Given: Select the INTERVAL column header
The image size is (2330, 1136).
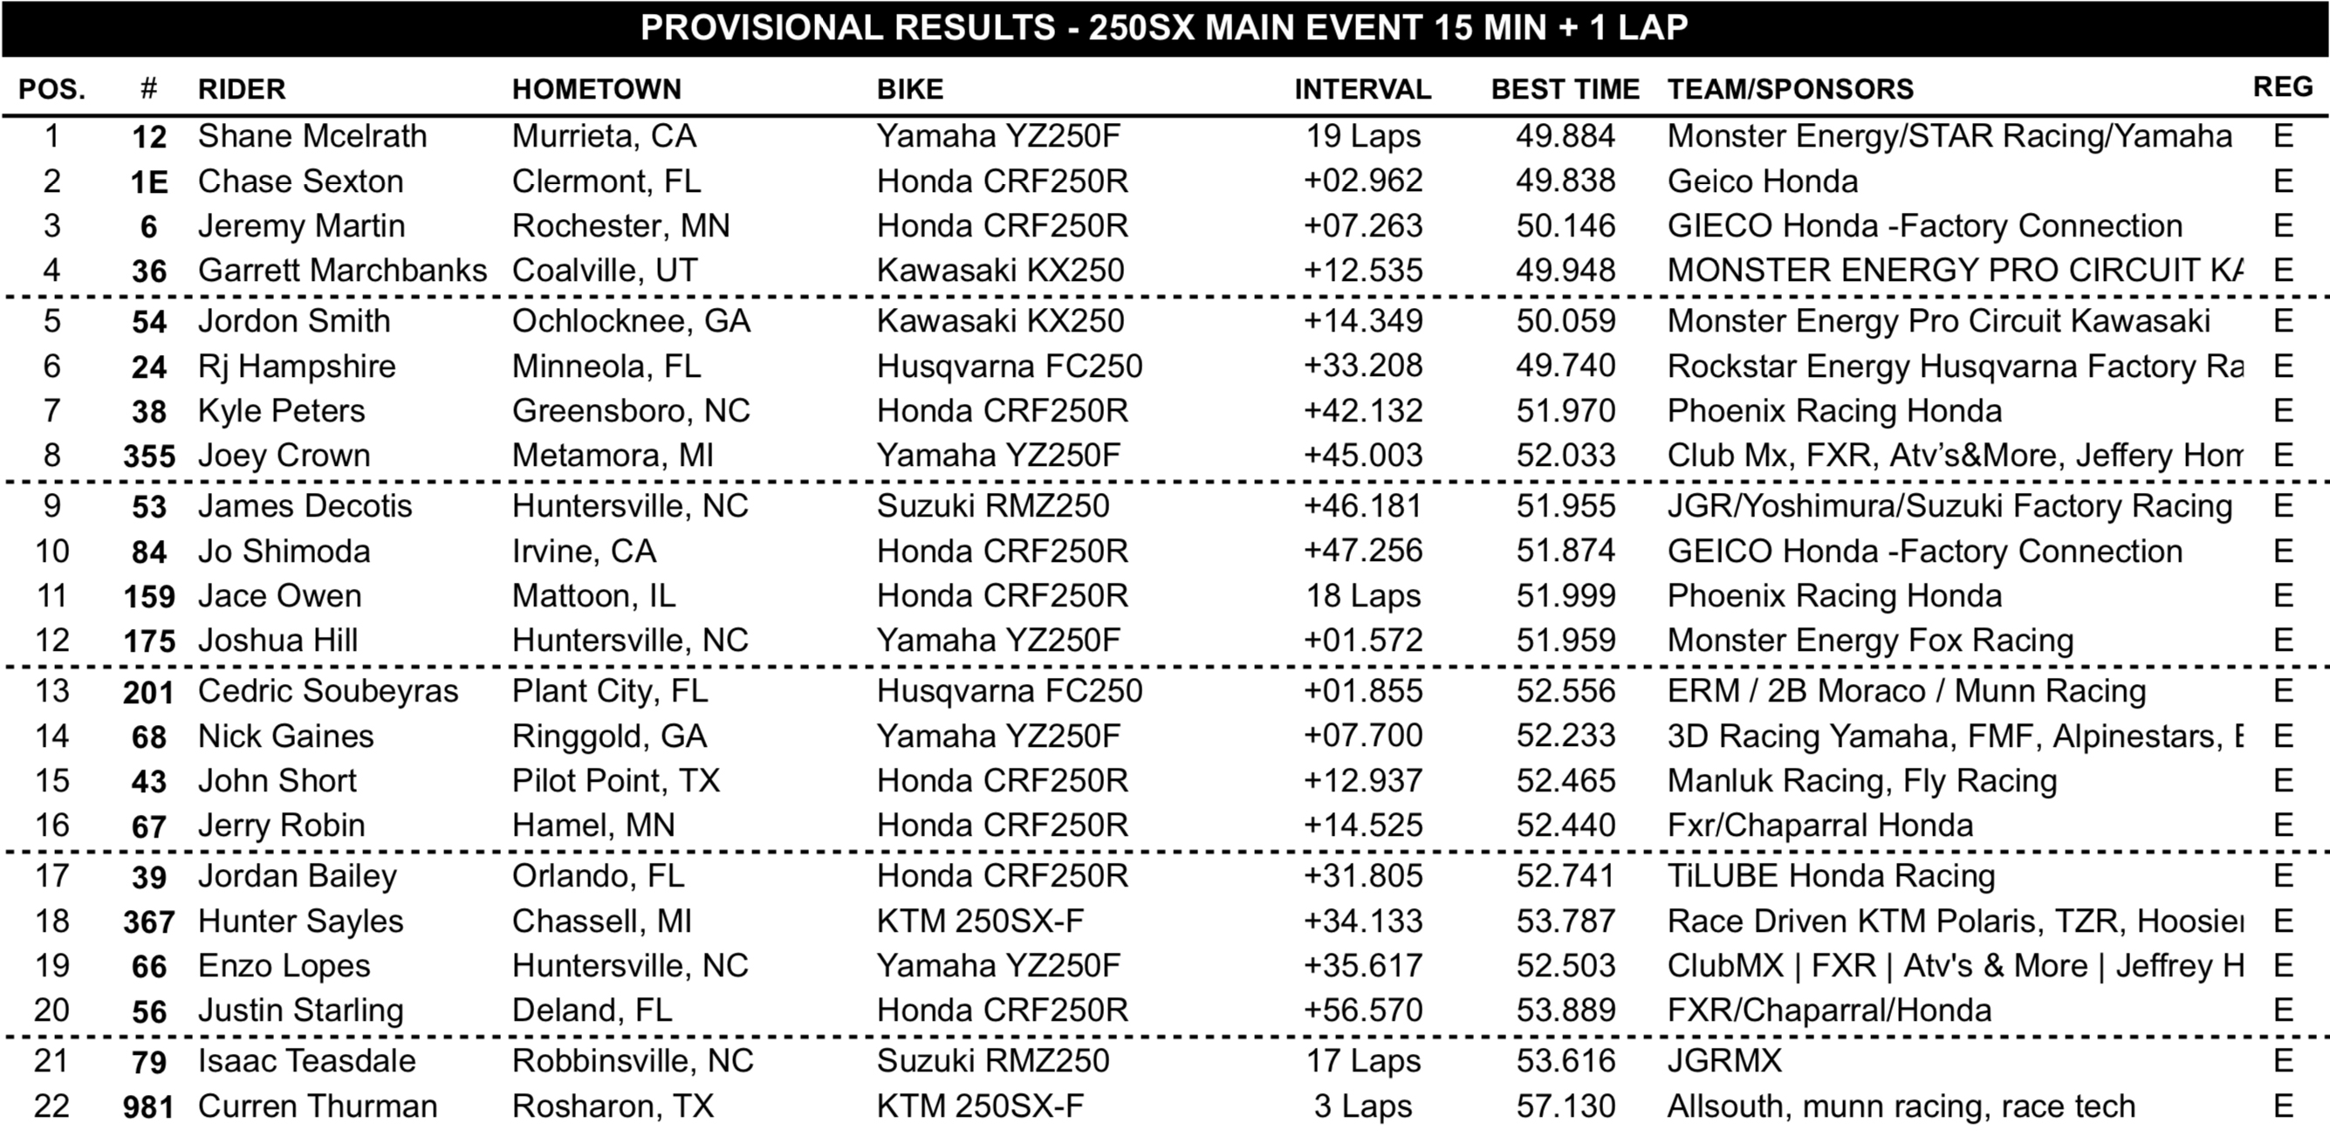Looking at the screenshot, I should point(1362,89).
